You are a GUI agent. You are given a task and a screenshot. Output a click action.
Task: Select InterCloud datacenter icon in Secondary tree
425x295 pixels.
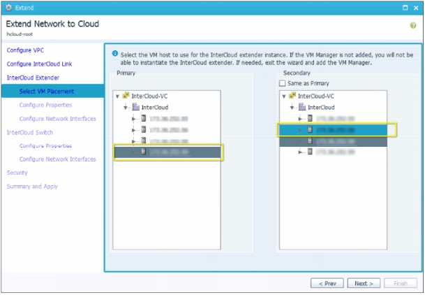(x=302, y=107)
